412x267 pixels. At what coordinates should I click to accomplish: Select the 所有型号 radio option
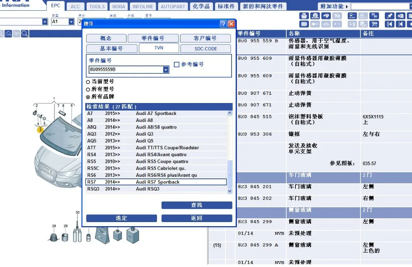pos(88,89)
